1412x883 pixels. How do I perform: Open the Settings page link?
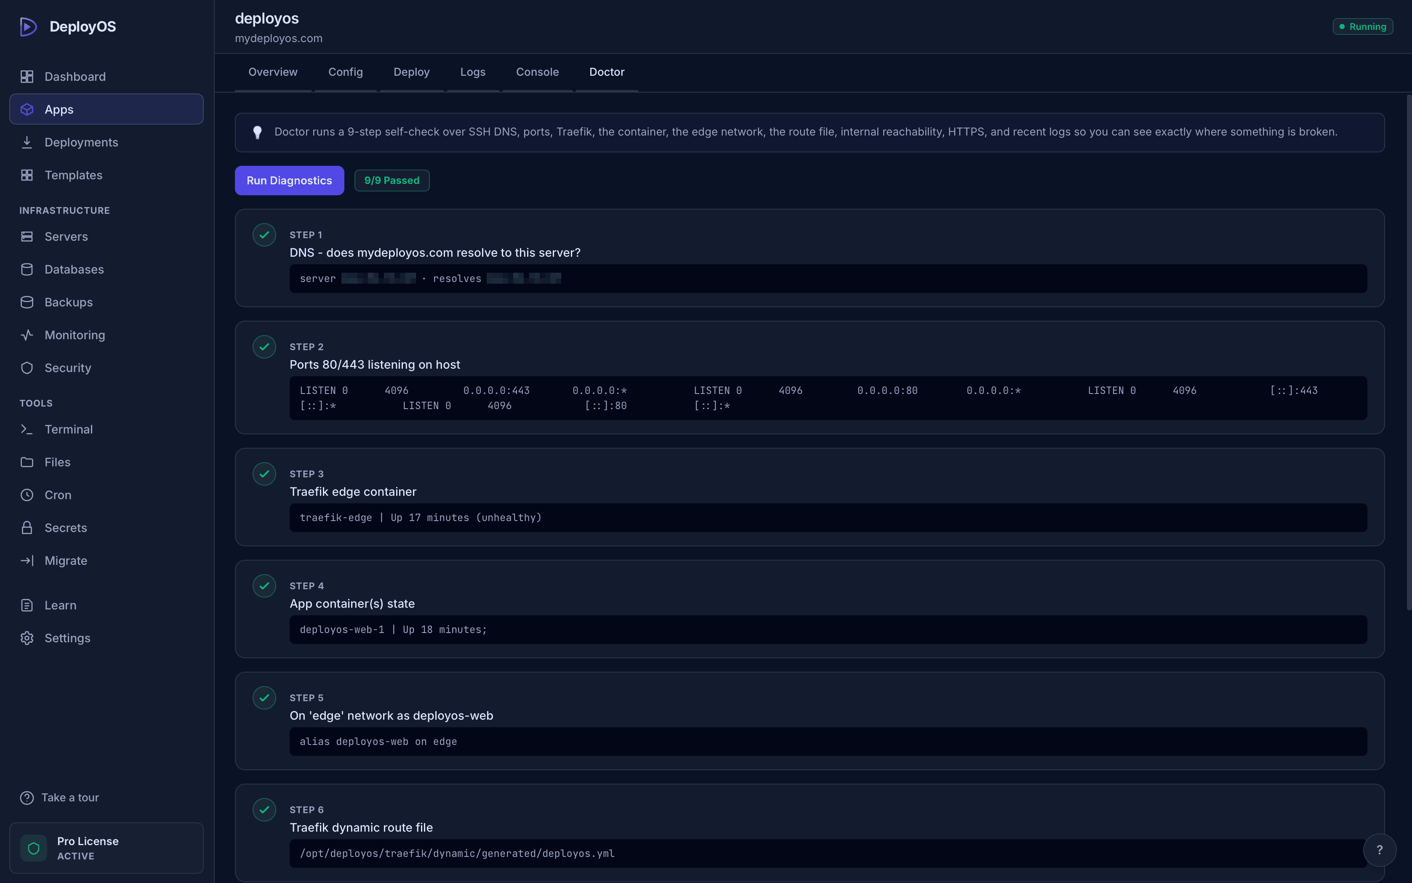107,638
